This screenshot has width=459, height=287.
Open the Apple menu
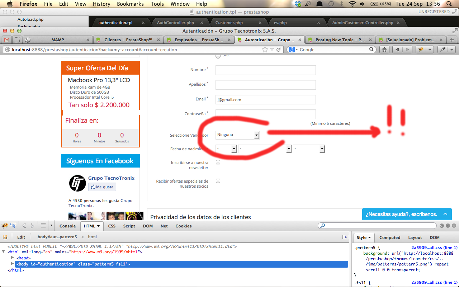10,4
